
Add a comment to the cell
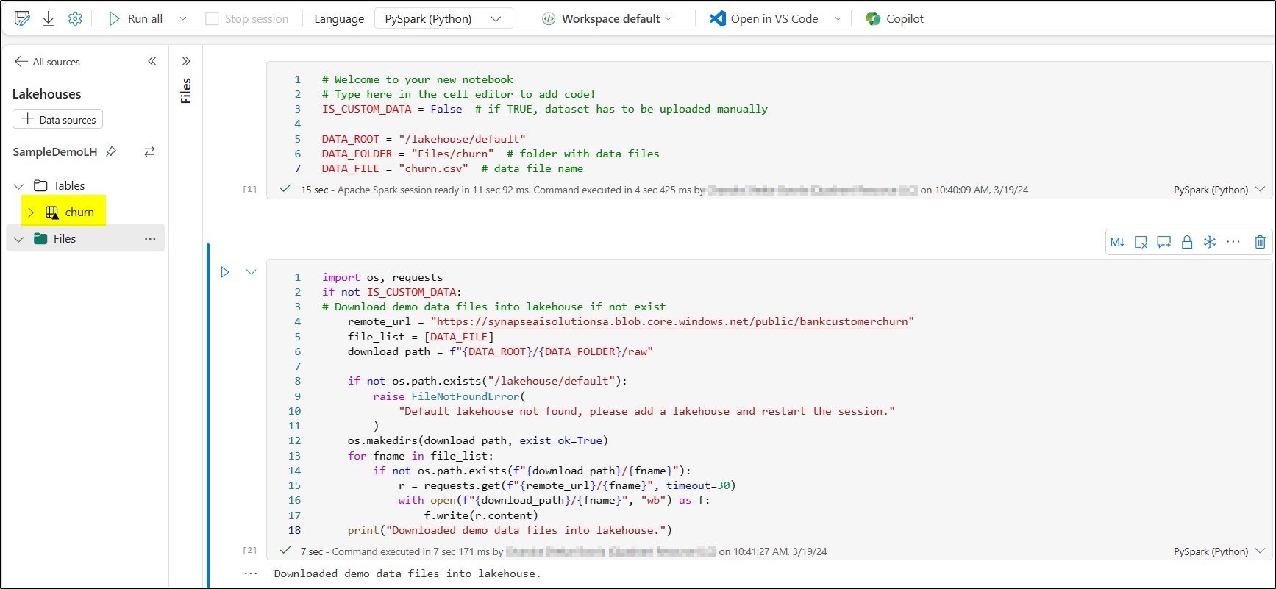(x=1163, y=242)
